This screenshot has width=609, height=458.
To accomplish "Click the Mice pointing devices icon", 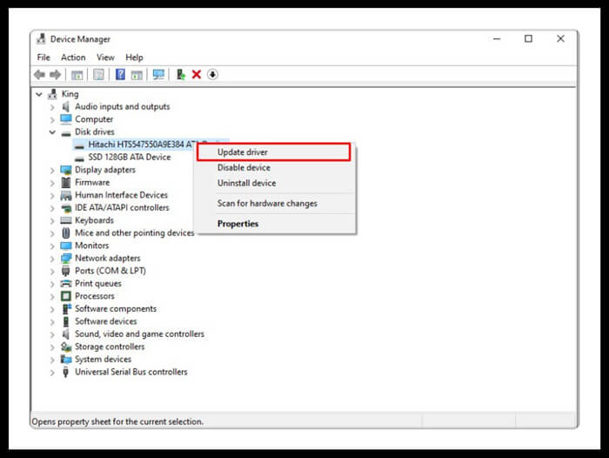I will click(x=66, y=232).
